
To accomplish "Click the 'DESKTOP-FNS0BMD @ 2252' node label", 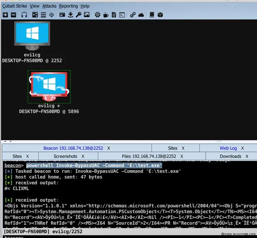I will [32, 60].
